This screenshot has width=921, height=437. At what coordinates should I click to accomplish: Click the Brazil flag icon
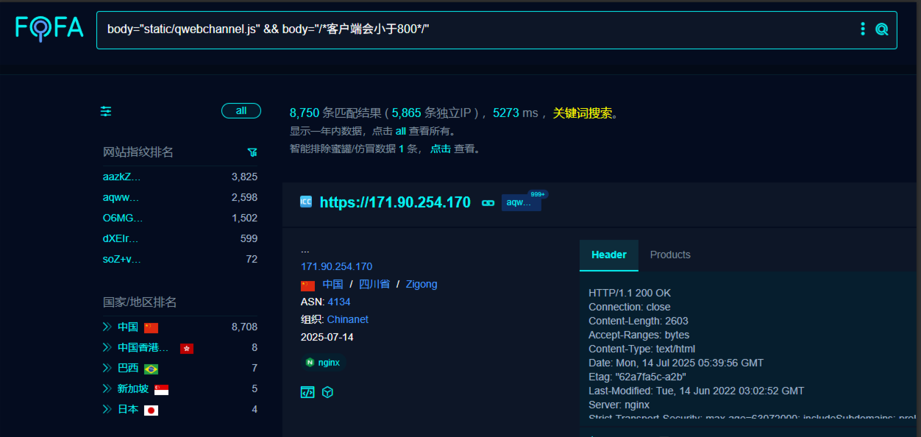(x=151, y=369)
